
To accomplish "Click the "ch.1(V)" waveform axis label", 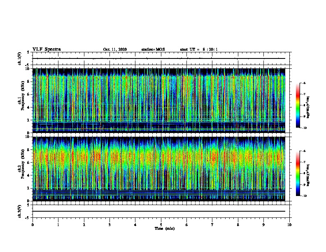I will click(x=20, y=58).
